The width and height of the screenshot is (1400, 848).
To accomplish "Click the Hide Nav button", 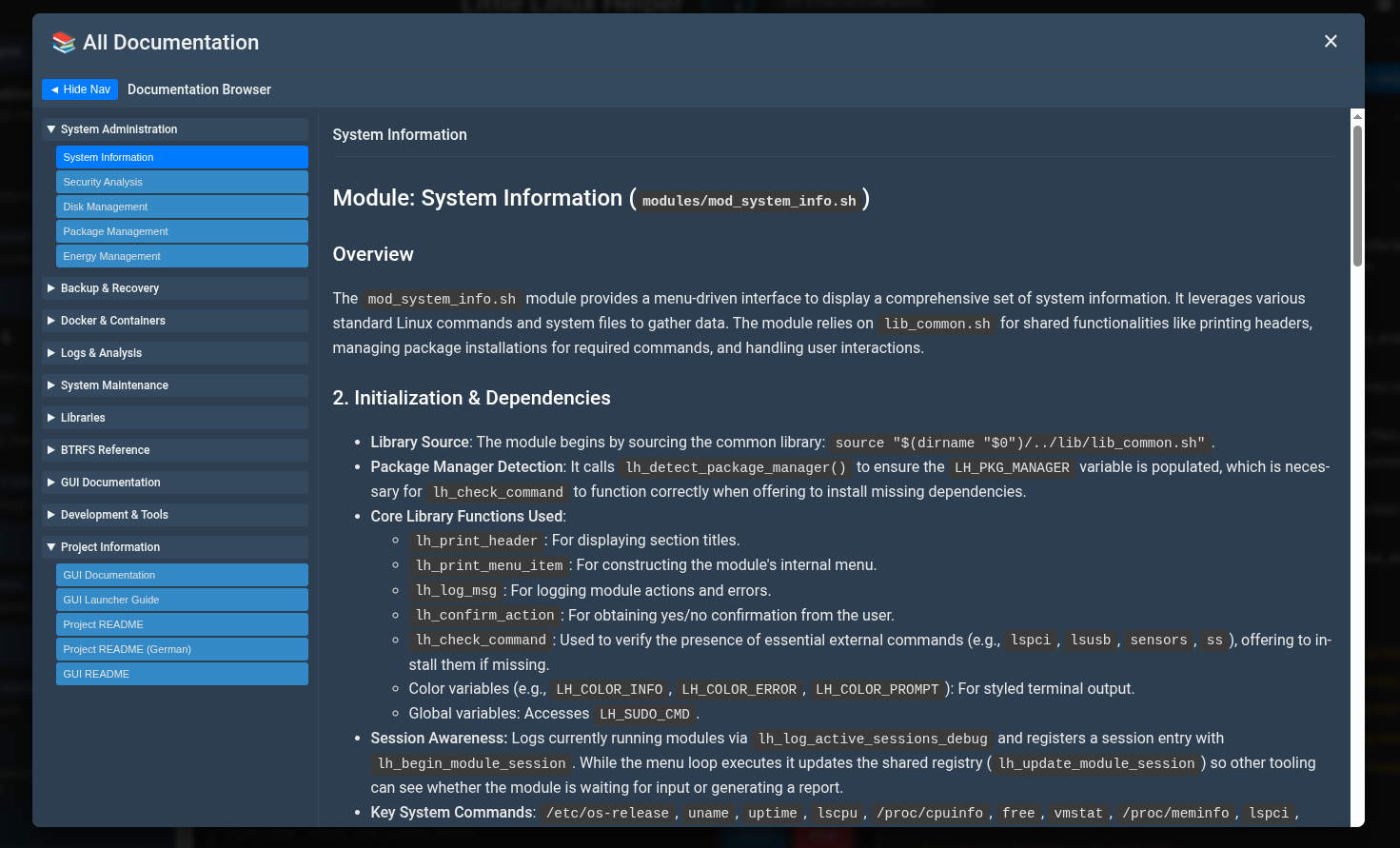I will pyautogui.click(x=80, y=89).
